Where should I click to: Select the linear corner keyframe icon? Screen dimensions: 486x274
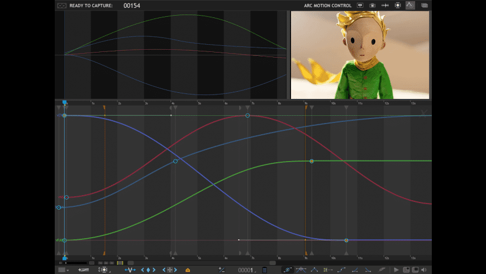(314, 270)
